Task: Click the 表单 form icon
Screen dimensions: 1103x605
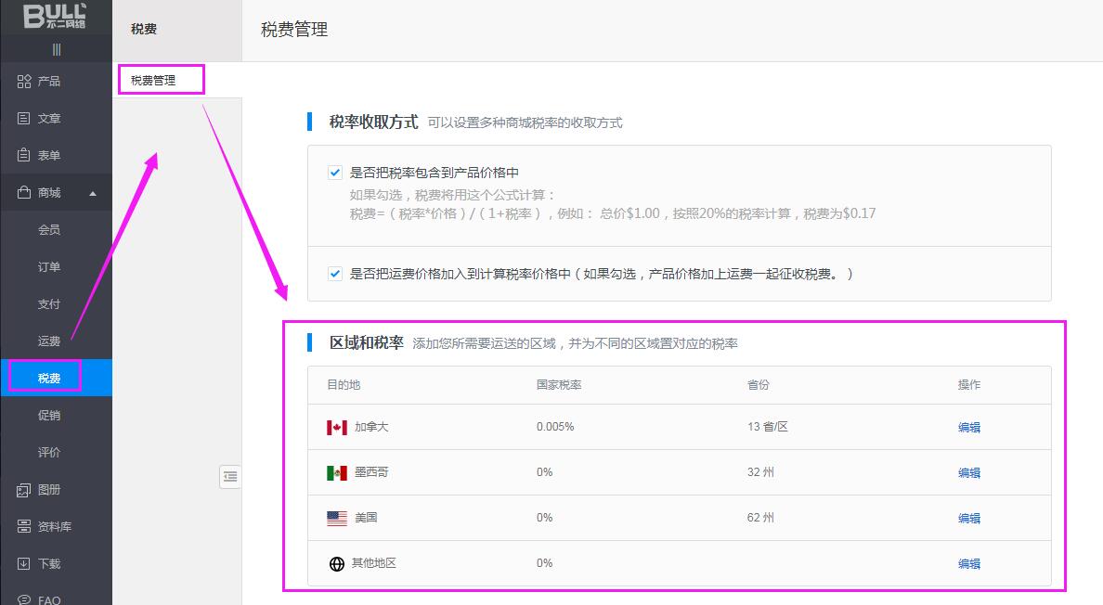Action: (24, 156)
